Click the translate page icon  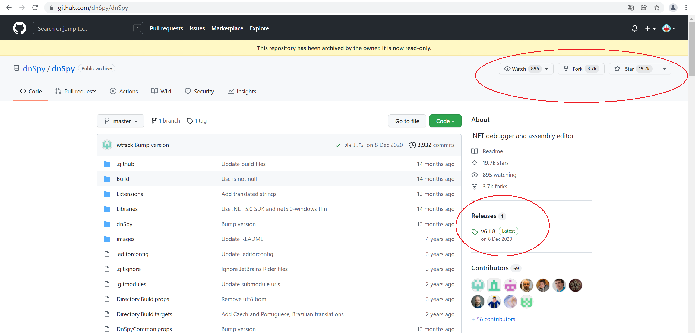(x=631, y=8)
